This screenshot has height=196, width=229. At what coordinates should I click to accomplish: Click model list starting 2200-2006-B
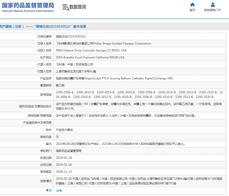point(139,95)
